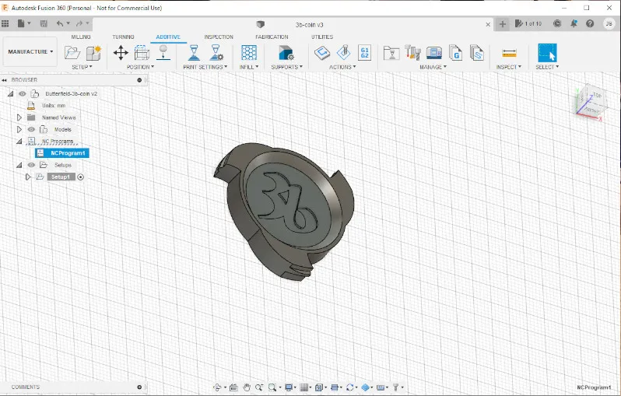621x396 pixels.
Task: Select NCProgram1 in the browser
Action: pyautogui.click(x=62, y=153)
